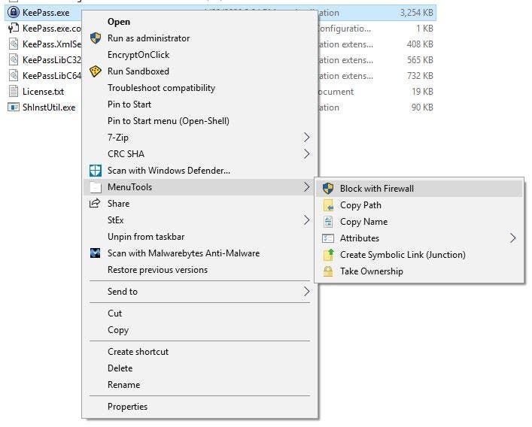Expand the CRC SHA submenu arrow
Viewport: 532px width, 427px height.
[x=306, y=154]
